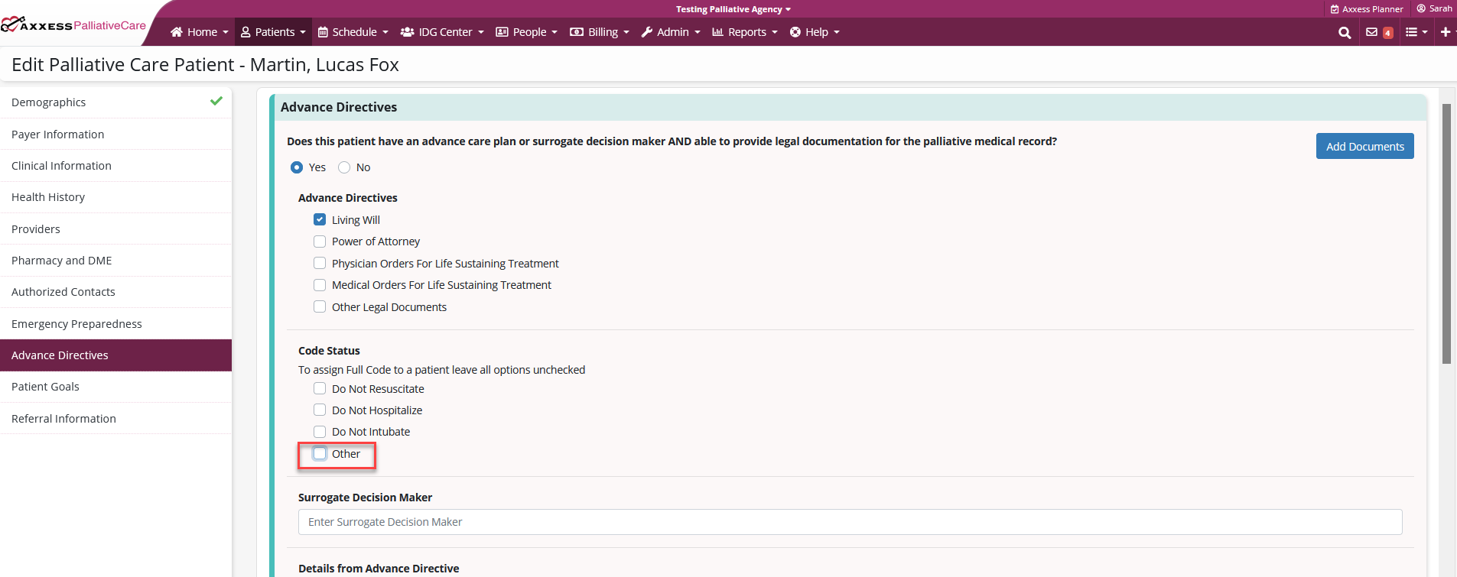Open the messages envelope icon

pos(1371,32)
